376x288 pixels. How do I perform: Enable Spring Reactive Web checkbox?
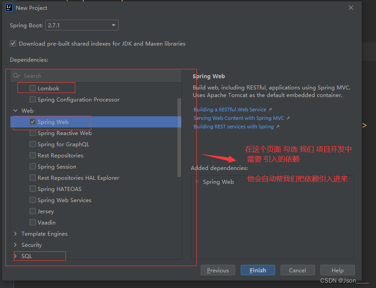click(32, 133)
